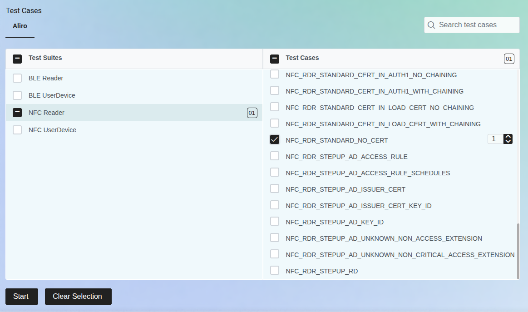Image resolution: width=528 pixels, height=312 pixels.
Task: Click the Test Cases 01 count badge
Action: [x=509, y=59]
